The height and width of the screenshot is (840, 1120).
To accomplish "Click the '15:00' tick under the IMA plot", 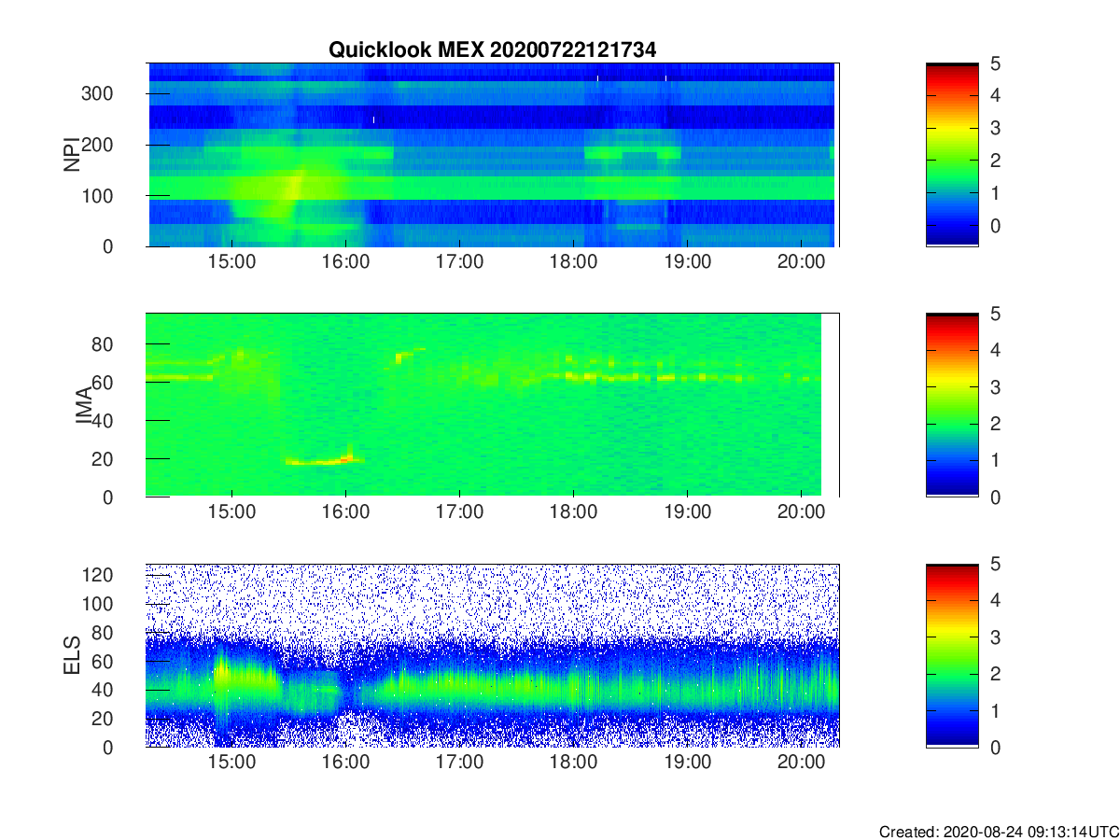I will click(231, 513).
